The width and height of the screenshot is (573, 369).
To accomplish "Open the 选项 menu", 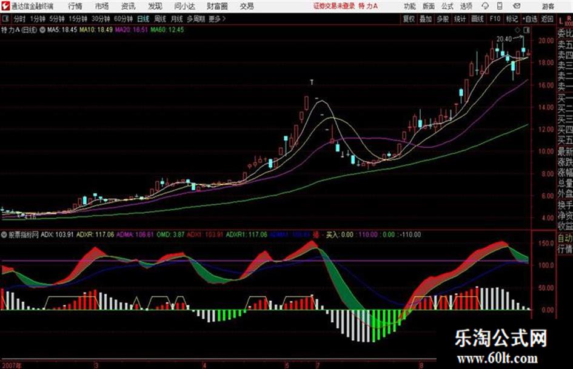I will coord(466,6).
